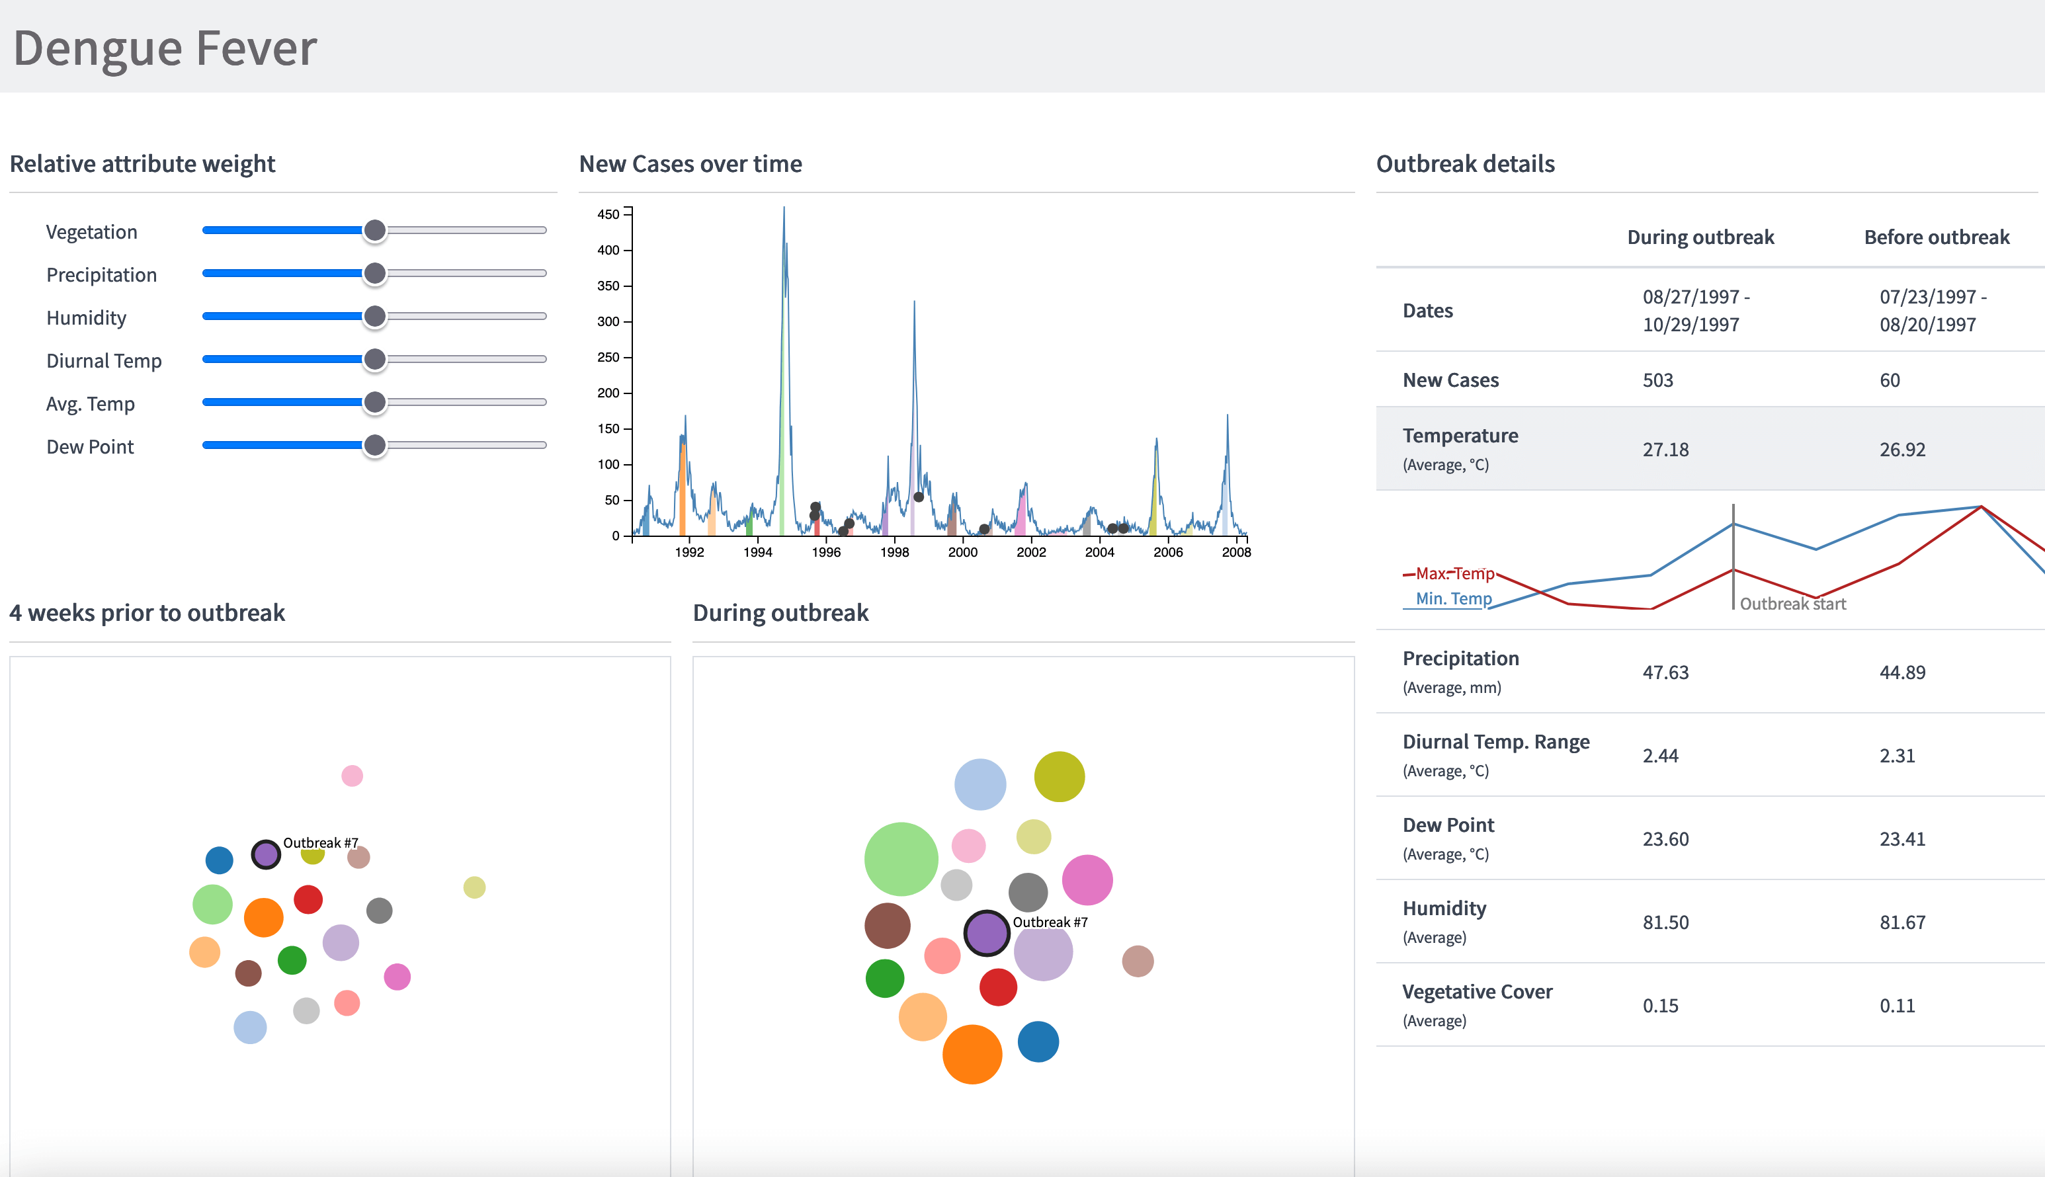Viewport: 2045px width, 1177px height.
Task: Select Outbreak #7 purple bubble in During outbreak panel
Action: coord(986,933)
